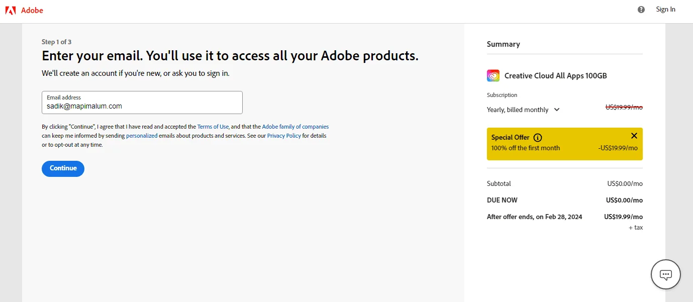The height and width of the screenshot is (302, 693).
Task: Focus the Email address field
Action: point(142,103)
